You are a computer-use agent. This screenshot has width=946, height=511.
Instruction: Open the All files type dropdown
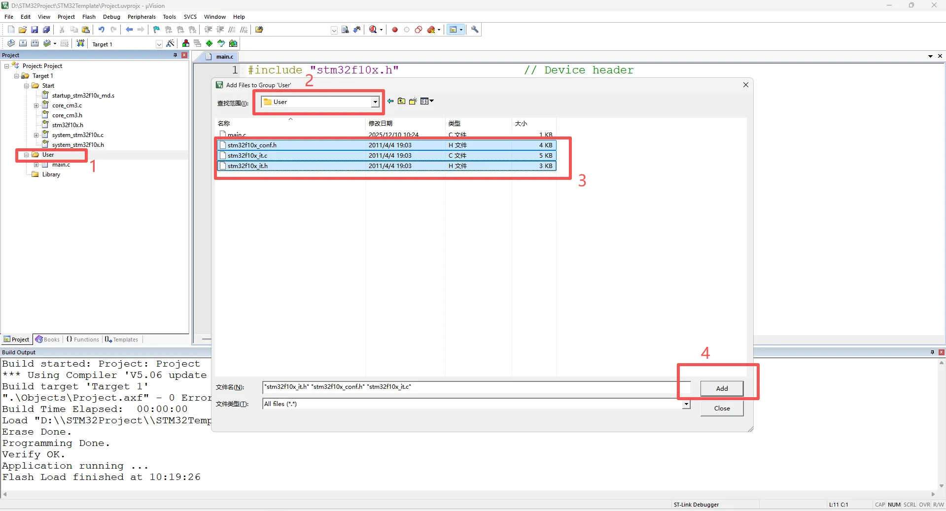point(686,404)
